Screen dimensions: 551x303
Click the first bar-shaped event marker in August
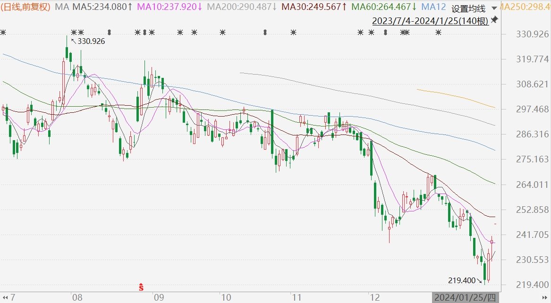coord(109,33)
